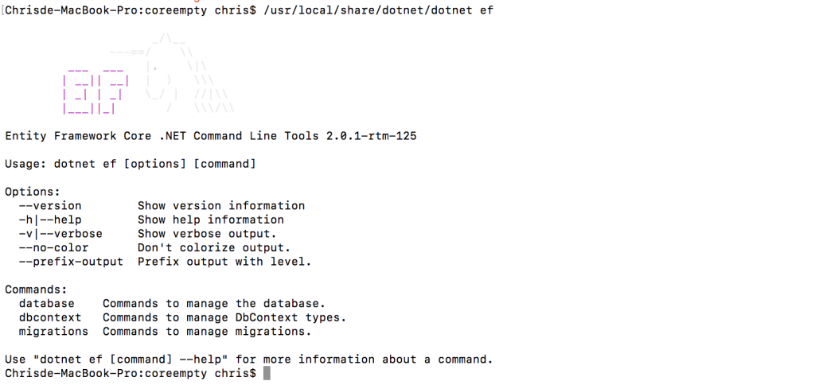815x385 pixels.
Task: Click the Usage: dotnet ef line
Action: 131,164
